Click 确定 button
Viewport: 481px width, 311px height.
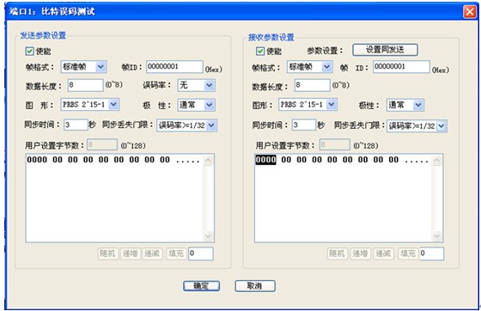[x=201, y=286]
